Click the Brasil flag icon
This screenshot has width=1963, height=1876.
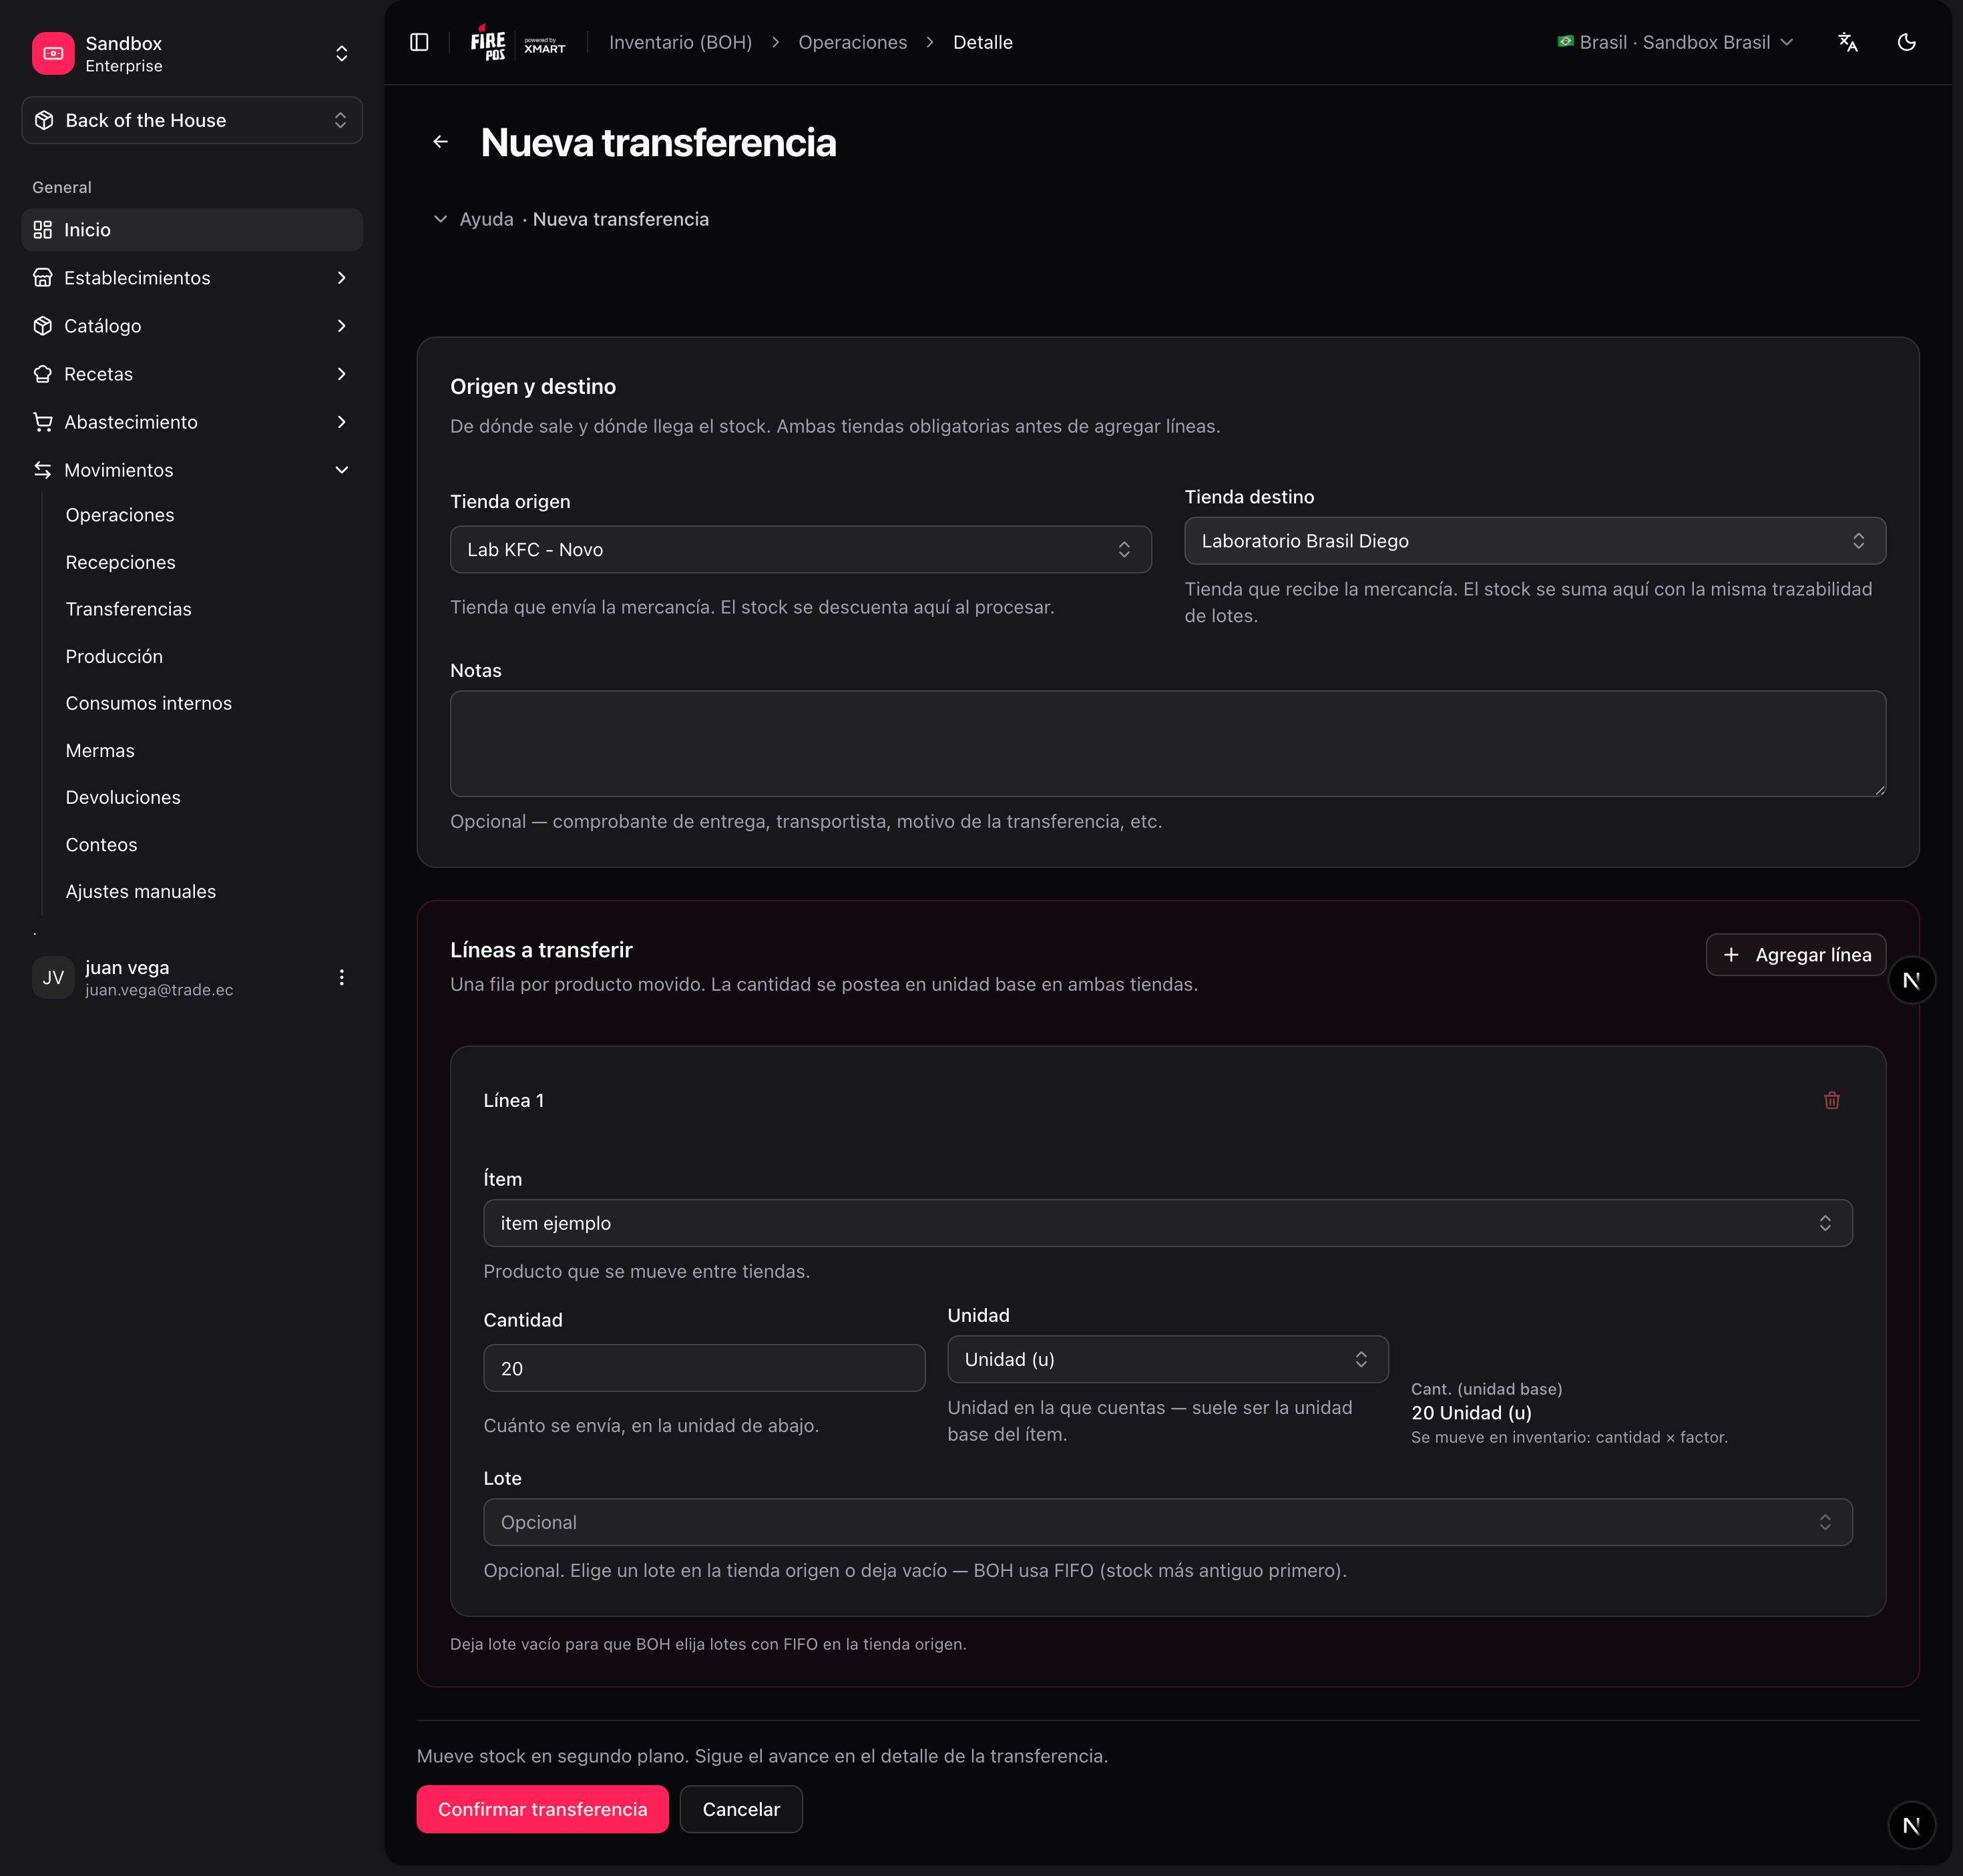[1565, 42]
